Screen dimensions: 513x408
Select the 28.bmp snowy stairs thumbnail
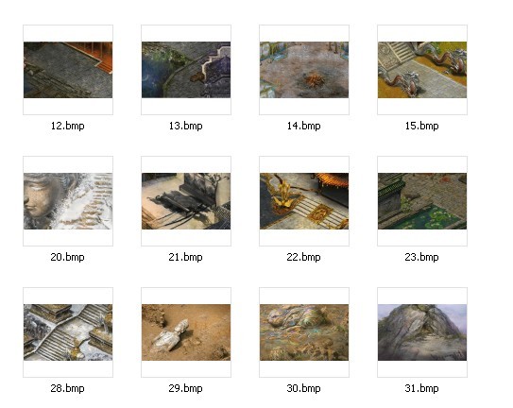pyautogui.click(x=68, y=332)
